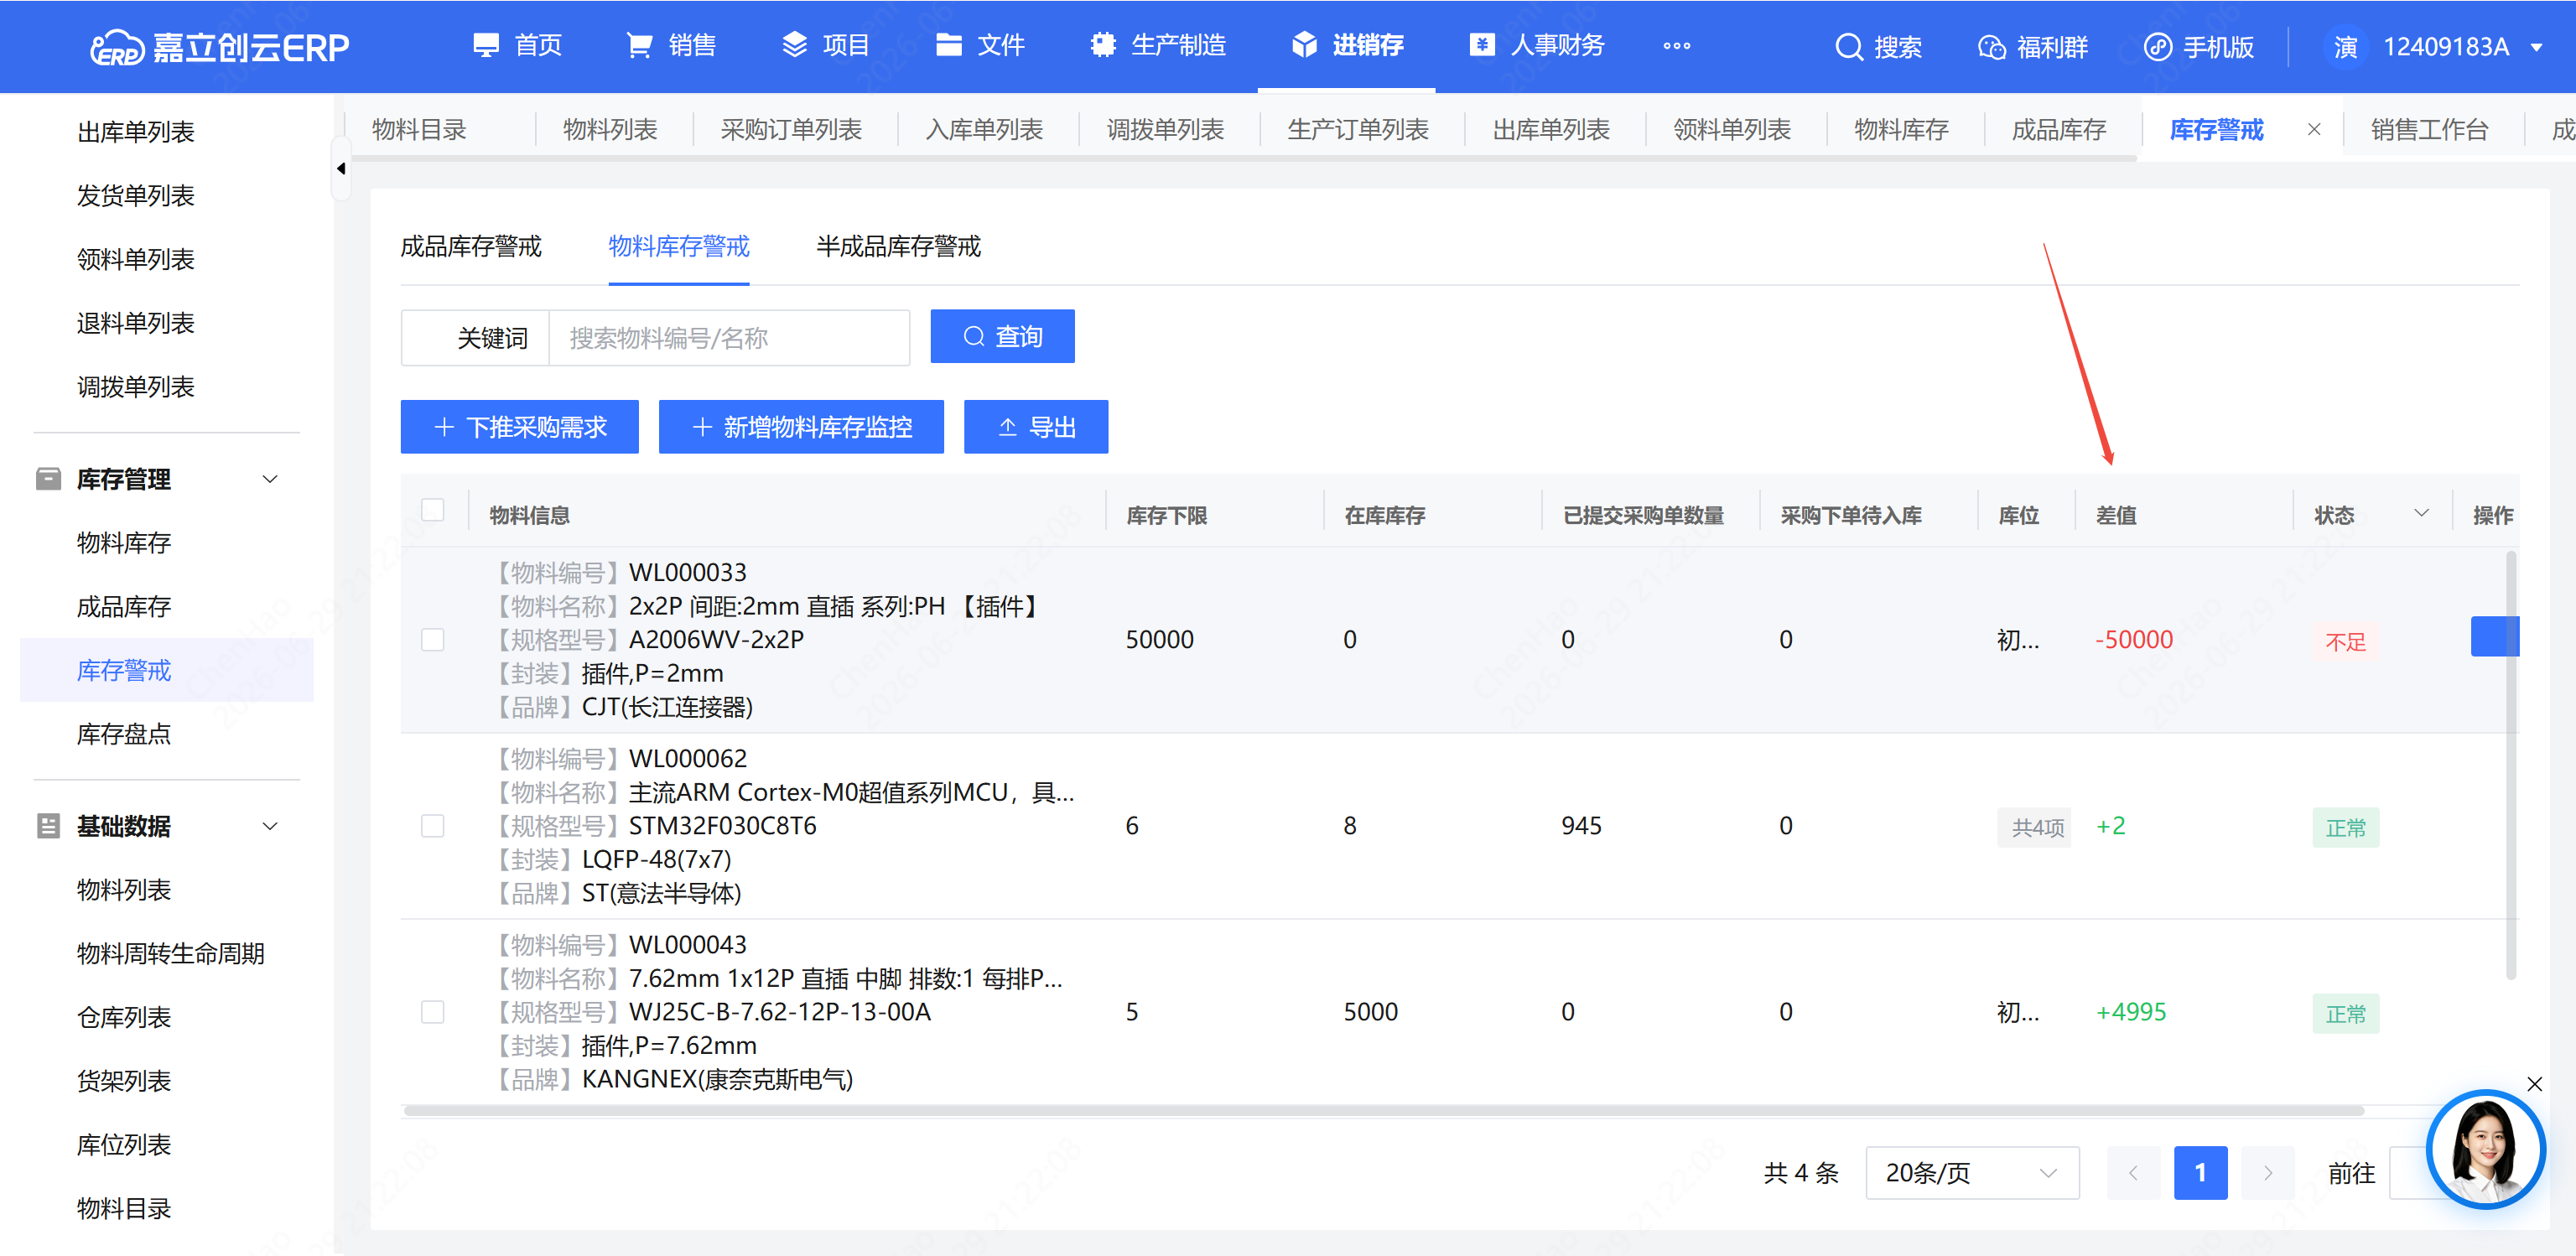Open the 首页 home menu
Viewport: 2576px width, 1256px height.
tap(517, 46)
